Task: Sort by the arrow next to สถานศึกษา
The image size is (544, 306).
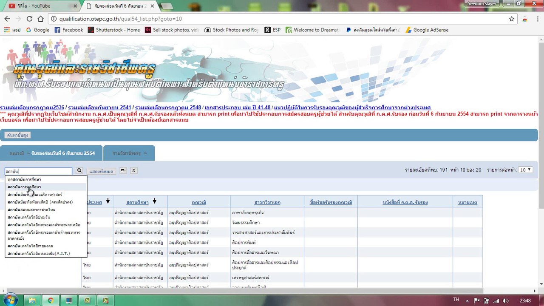Action: click(x=154, y=201)
